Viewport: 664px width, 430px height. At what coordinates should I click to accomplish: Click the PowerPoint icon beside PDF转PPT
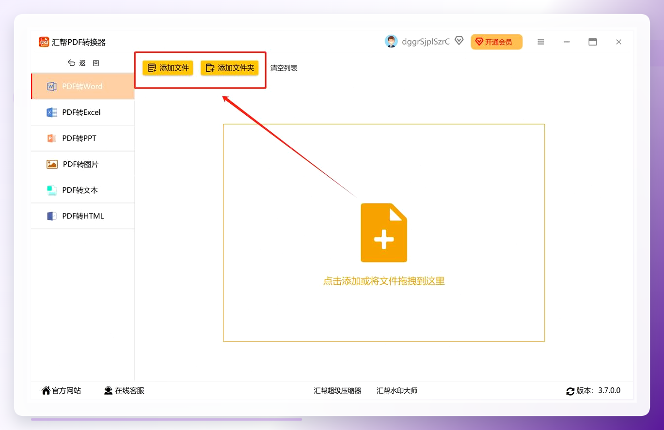51,138
